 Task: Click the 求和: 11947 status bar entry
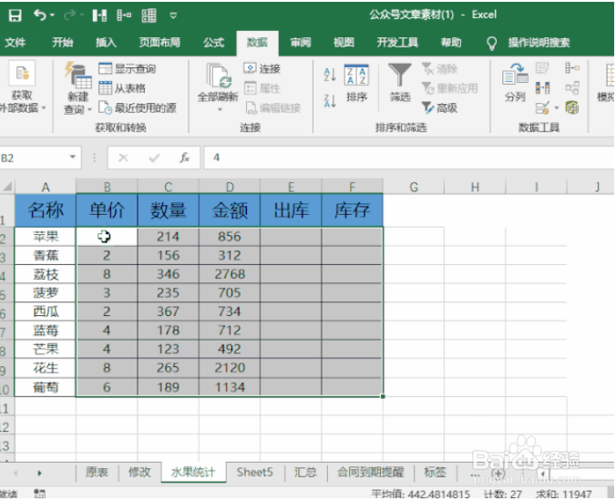pos(563,494)
